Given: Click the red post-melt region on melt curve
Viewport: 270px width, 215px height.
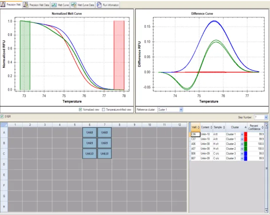Looking at the screenshot, I should pos(119,55).
